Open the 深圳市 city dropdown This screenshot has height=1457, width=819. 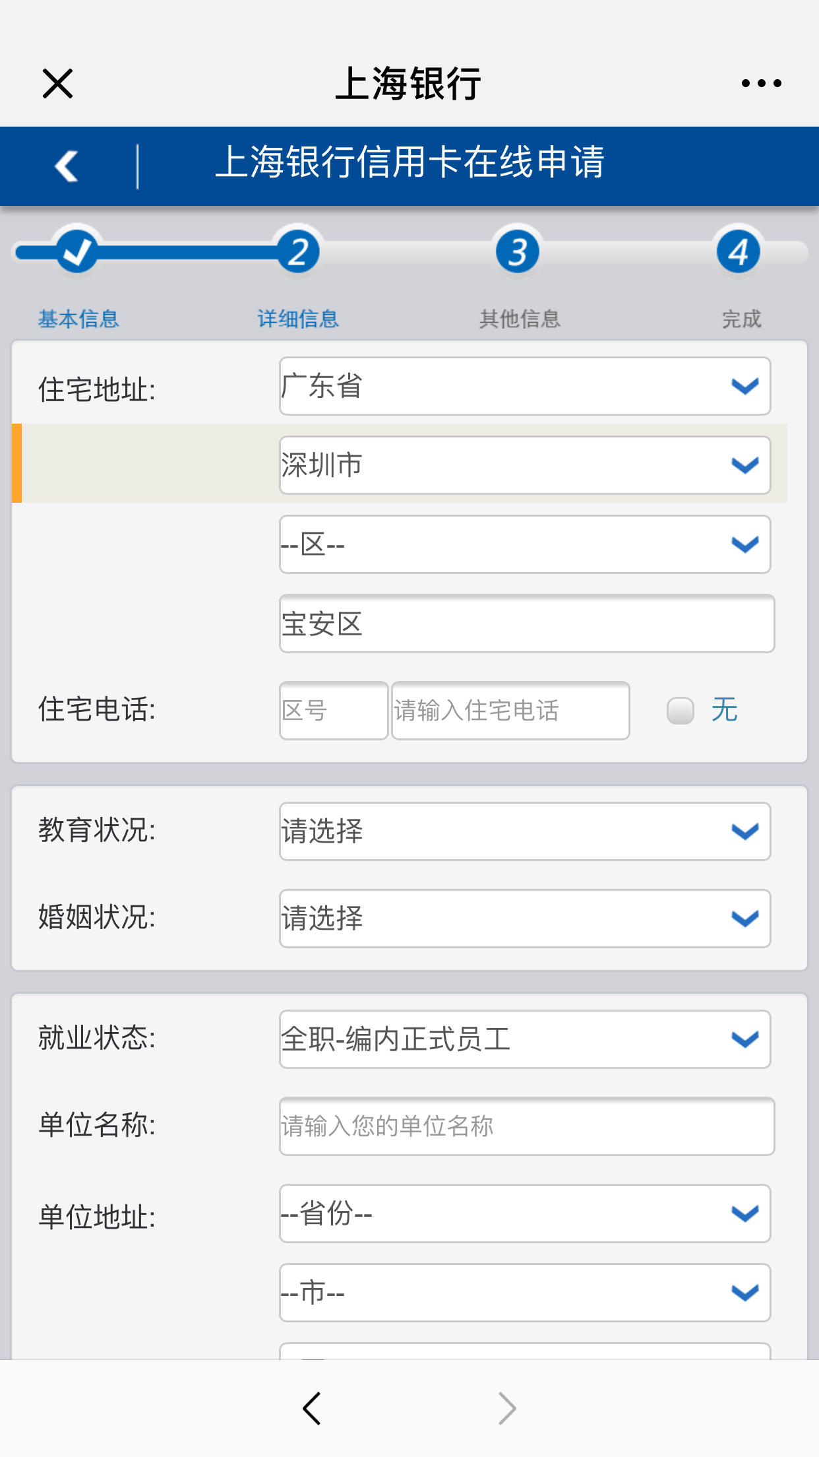click(525, 465)
